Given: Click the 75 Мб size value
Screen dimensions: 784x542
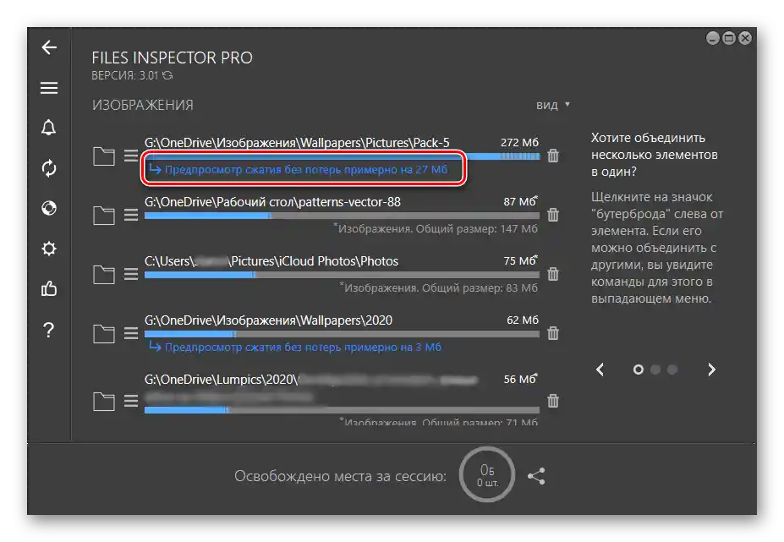Looking at the screenshot, I should click(x=520, y=260).
